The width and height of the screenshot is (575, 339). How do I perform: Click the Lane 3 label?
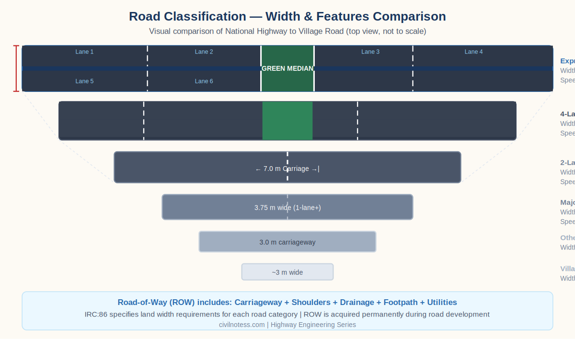click(370, 52)
